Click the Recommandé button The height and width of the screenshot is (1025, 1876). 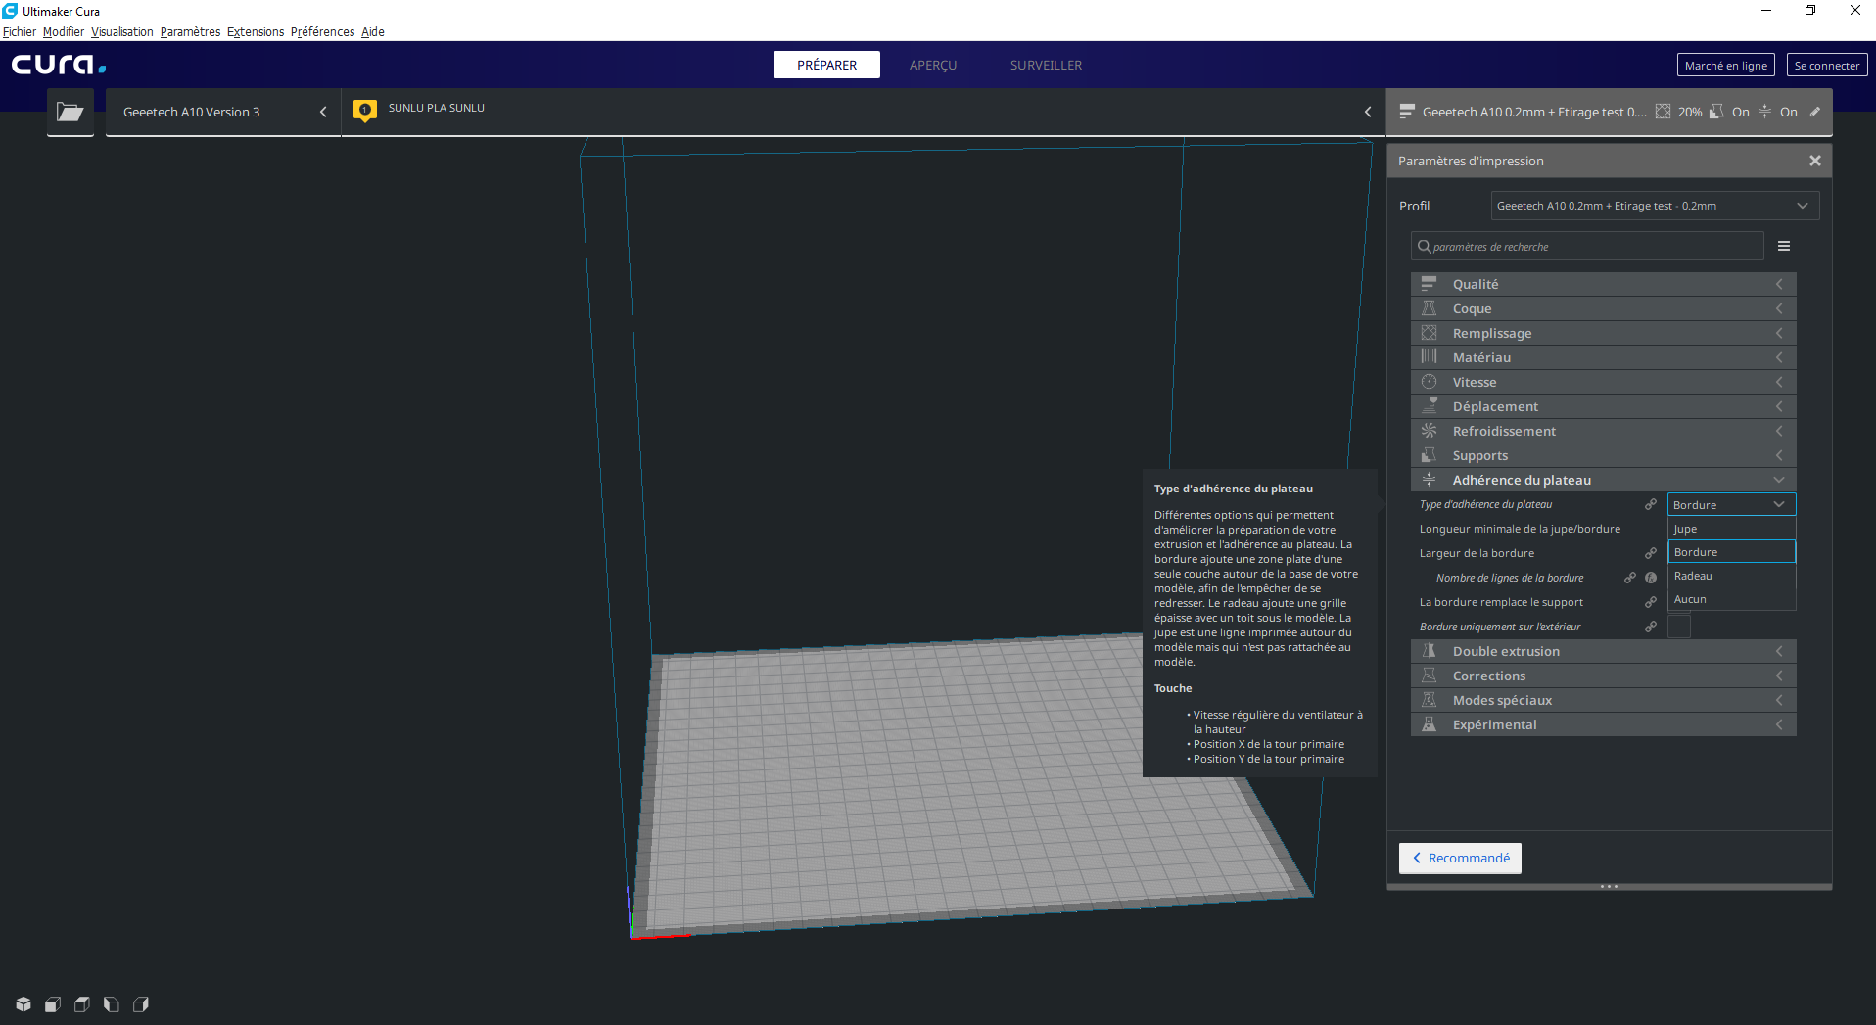(1460, 858)
